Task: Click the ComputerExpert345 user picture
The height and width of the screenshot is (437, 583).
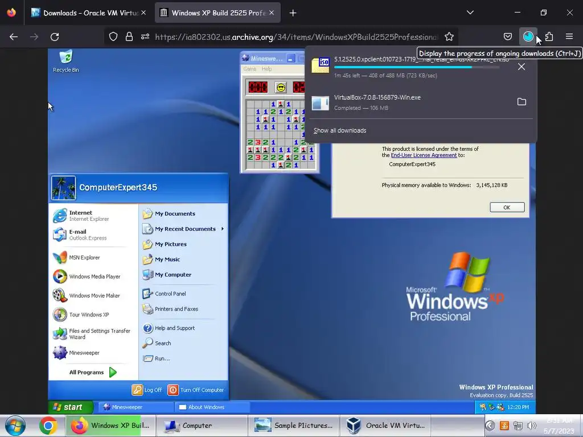Action: point(64,188)
